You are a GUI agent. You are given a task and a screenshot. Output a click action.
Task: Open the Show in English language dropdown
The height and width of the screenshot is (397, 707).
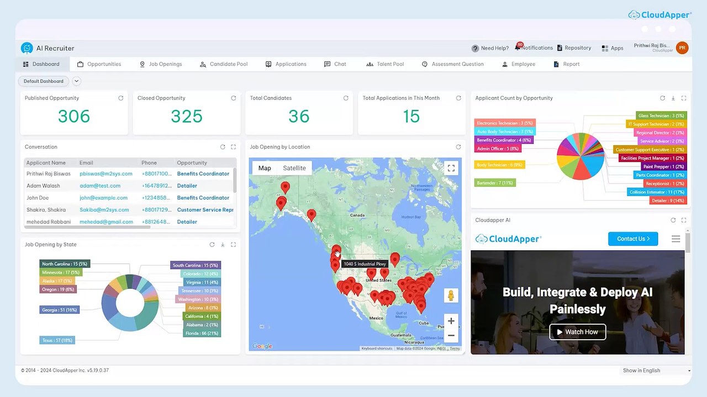656,371
